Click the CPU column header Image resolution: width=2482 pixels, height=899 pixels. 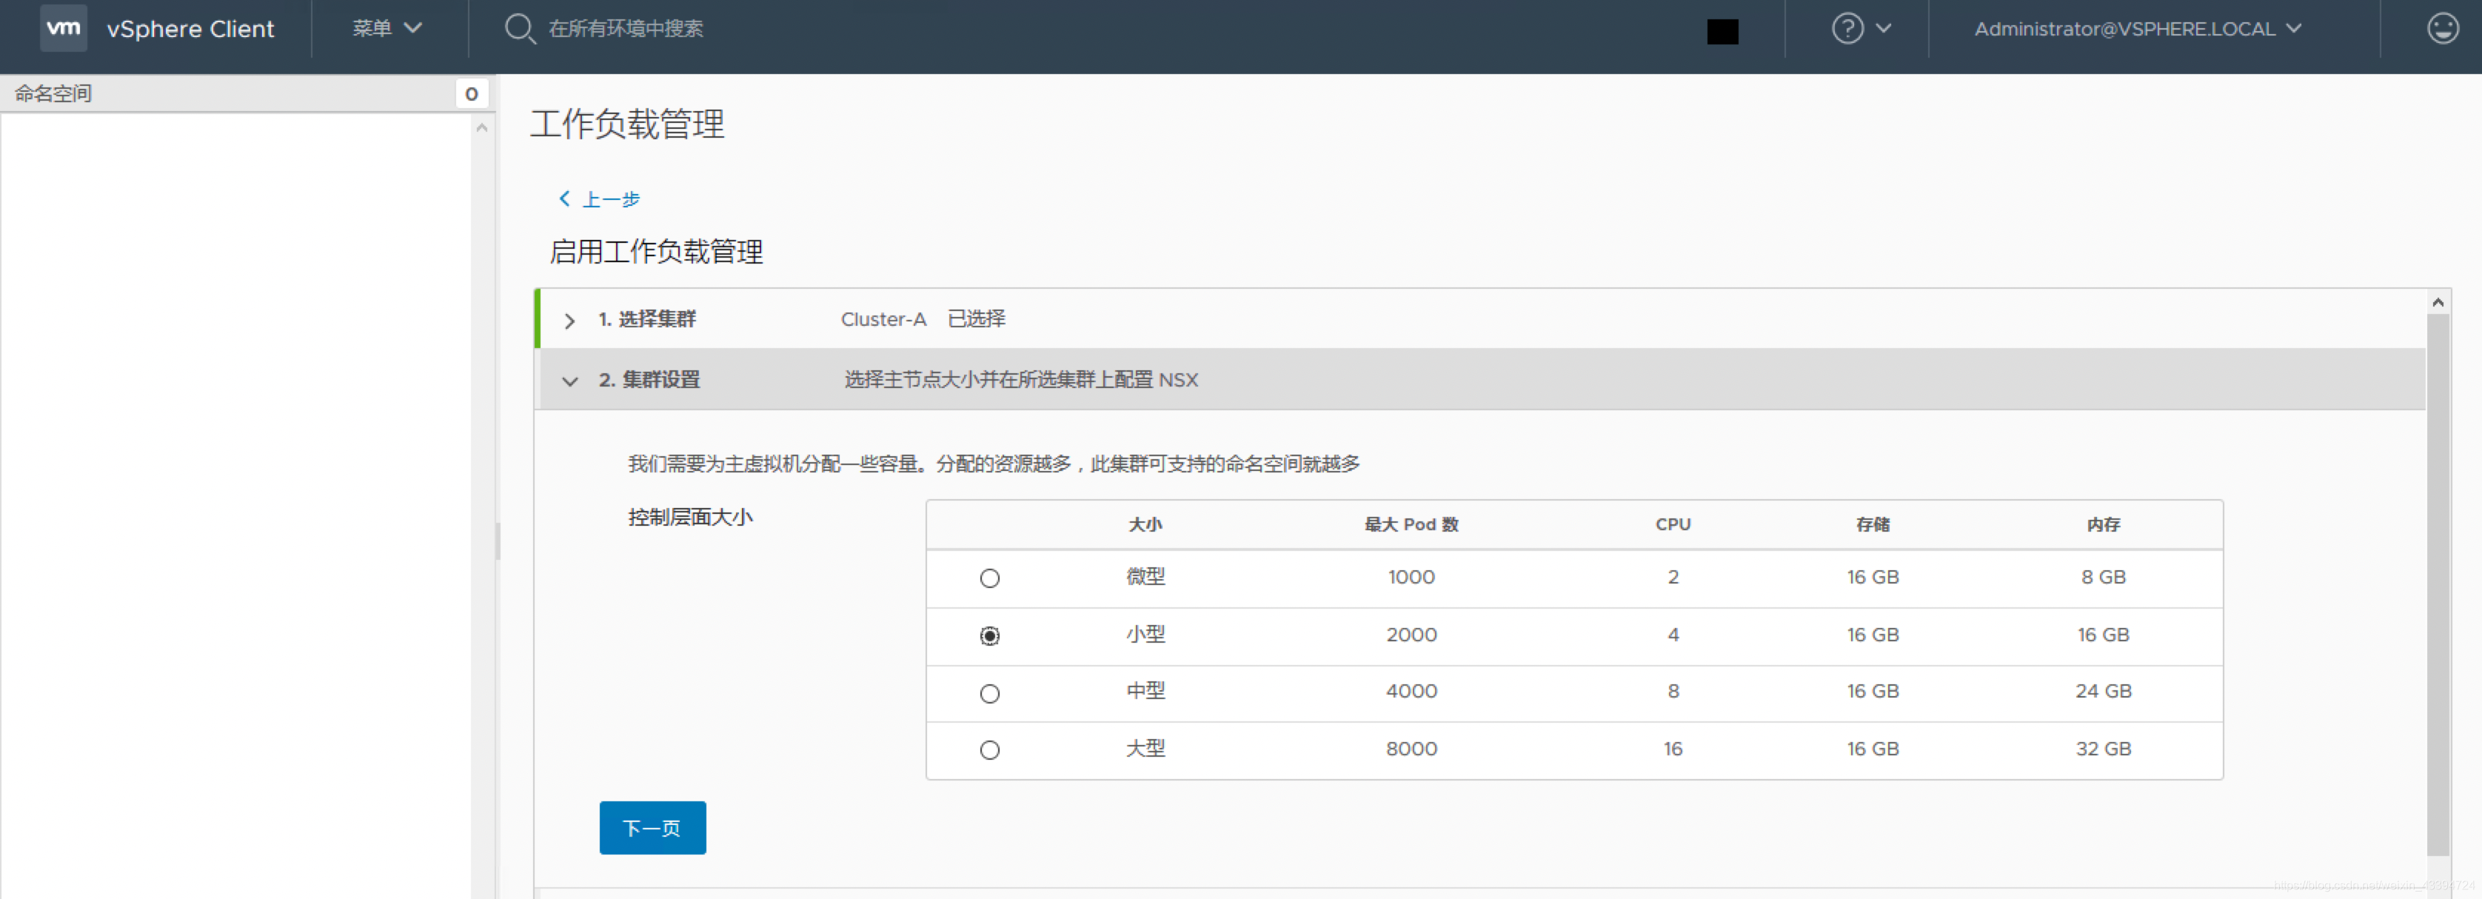(x=1673, y=524)
